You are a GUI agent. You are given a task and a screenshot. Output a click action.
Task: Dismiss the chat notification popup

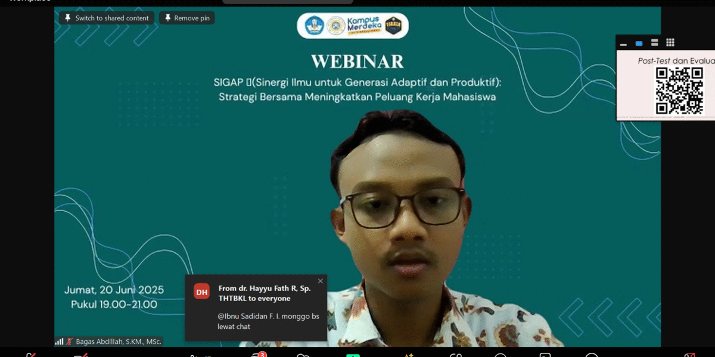point(321,281)
